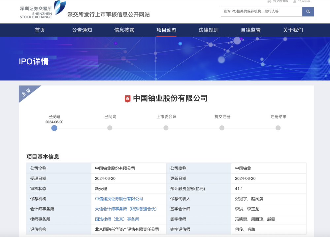Image resolution: width=330 pixels, height=237 pixels.
Task: Click the 主板 corner ribbon label
Action: click(26, 92)
